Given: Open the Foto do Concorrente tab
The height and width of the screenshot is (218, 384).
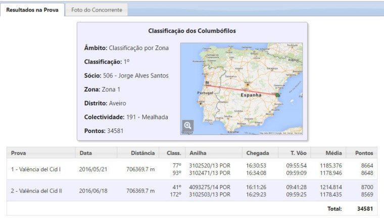Looking at the screenshot, I should [96, 10].
